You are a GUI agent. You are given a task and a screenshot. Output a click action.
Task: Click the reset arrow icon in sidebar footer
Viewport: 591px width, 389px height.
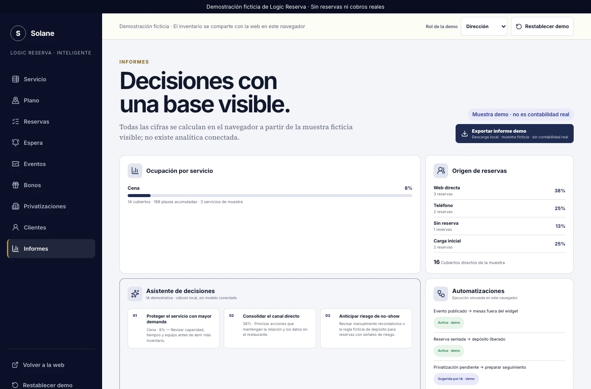[15, 385]
